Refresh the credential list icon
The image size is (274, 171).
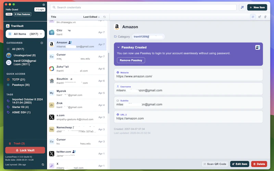pos(104,17)
